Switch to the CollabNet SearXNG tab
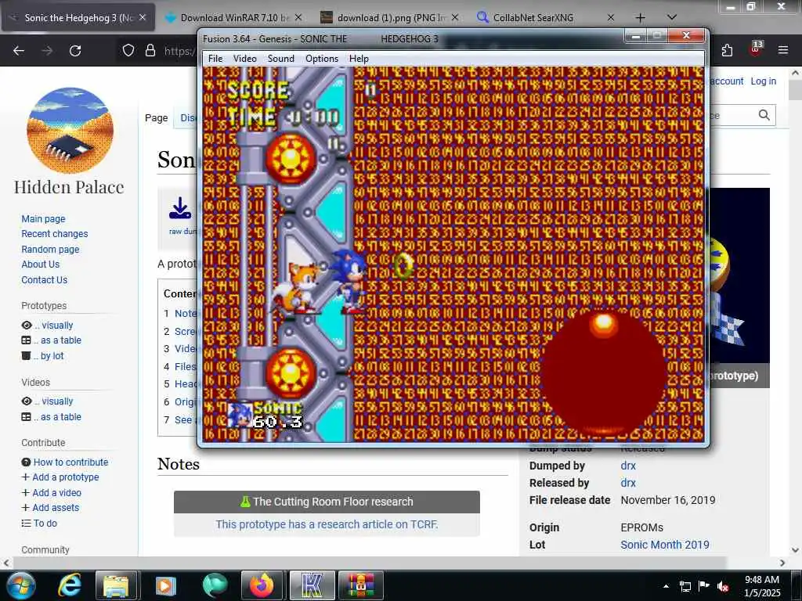The width and height of the screenshot is (802, 601). click(x=533, y=18)
